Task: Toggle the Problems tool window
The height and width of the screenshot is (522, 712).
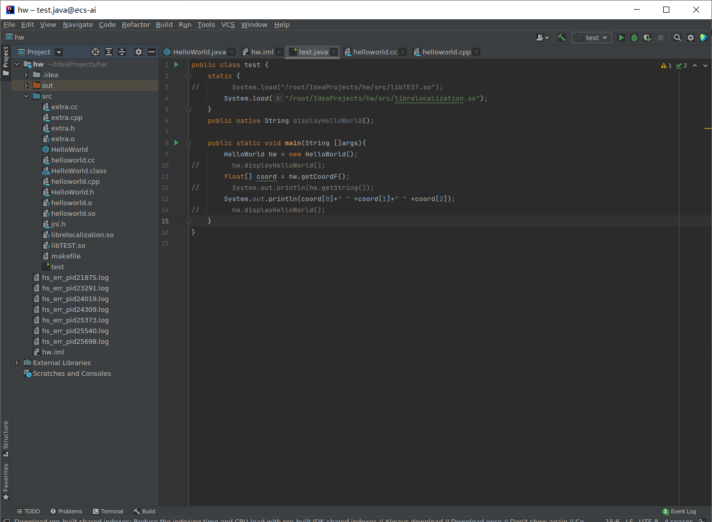Action: click(x=66, y=511)
